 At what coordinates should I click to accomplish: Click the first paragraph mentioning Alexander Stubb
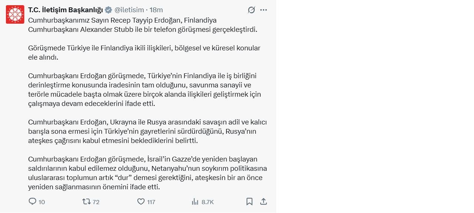click(x=143, y=25)
